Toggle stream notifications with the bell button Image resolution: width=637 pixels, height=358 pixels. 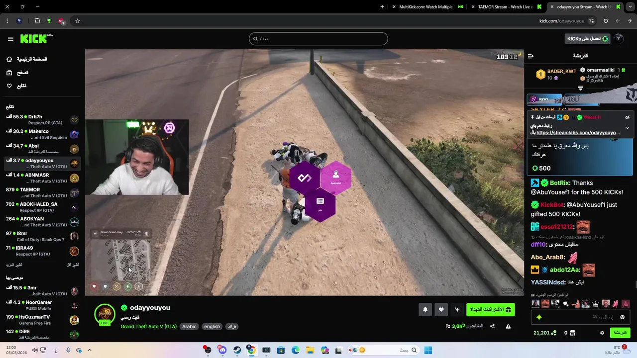coord(425,310)
